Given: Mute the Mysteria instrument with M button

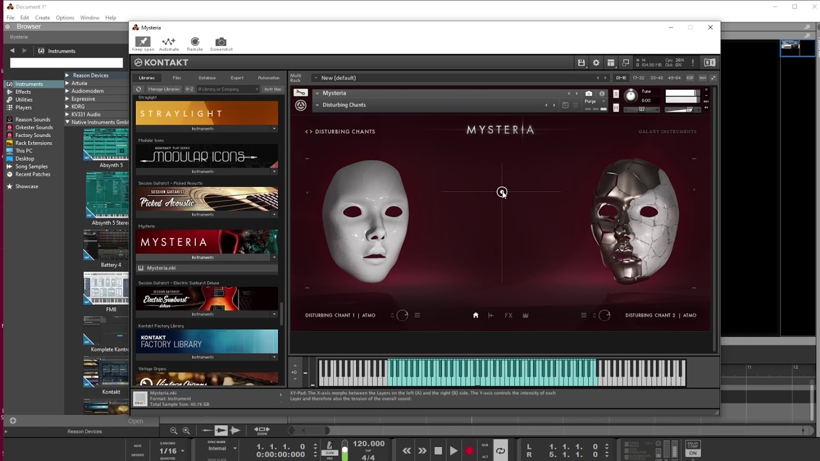Looking at the screenshot, I should pyautogui.click(x=616, y=108).
